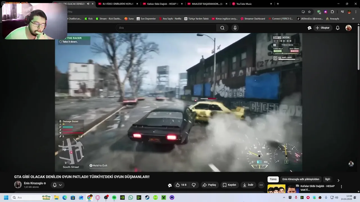This screenshot has height=202, width=360.
Task: Switch to YouTube Music browser tab
Action: tap(252, 4)
